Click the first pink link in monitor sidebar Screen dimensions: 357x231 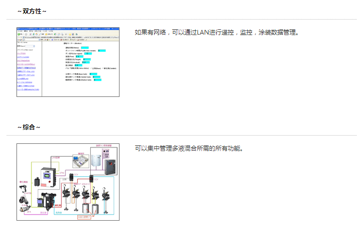pos(22,54)
